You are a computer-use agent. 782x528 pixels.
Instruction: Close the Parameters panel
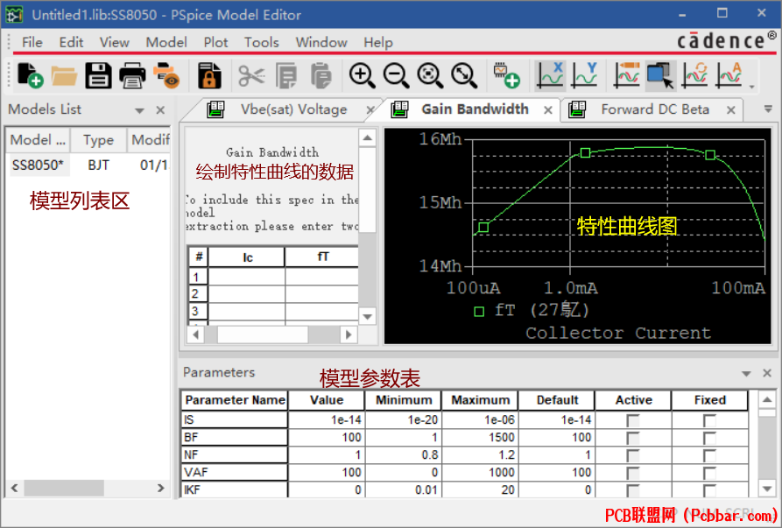click(767, 373)
